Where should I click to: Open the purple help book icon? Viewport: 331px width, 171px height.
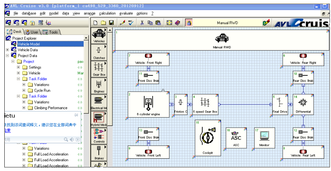pyautogui.click(x=177, y=23)
